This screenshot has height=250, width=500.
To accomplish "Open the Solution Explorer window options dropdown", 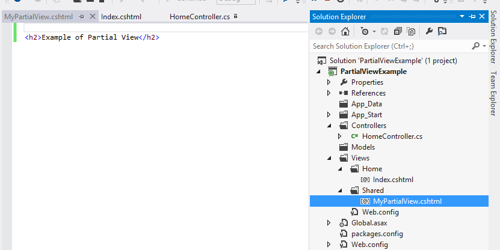I will [x=462, y=17].
